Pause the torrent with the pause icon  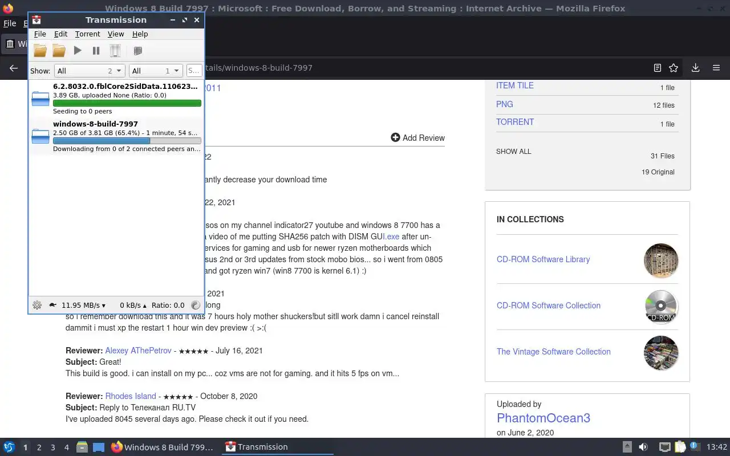[96, 51]
